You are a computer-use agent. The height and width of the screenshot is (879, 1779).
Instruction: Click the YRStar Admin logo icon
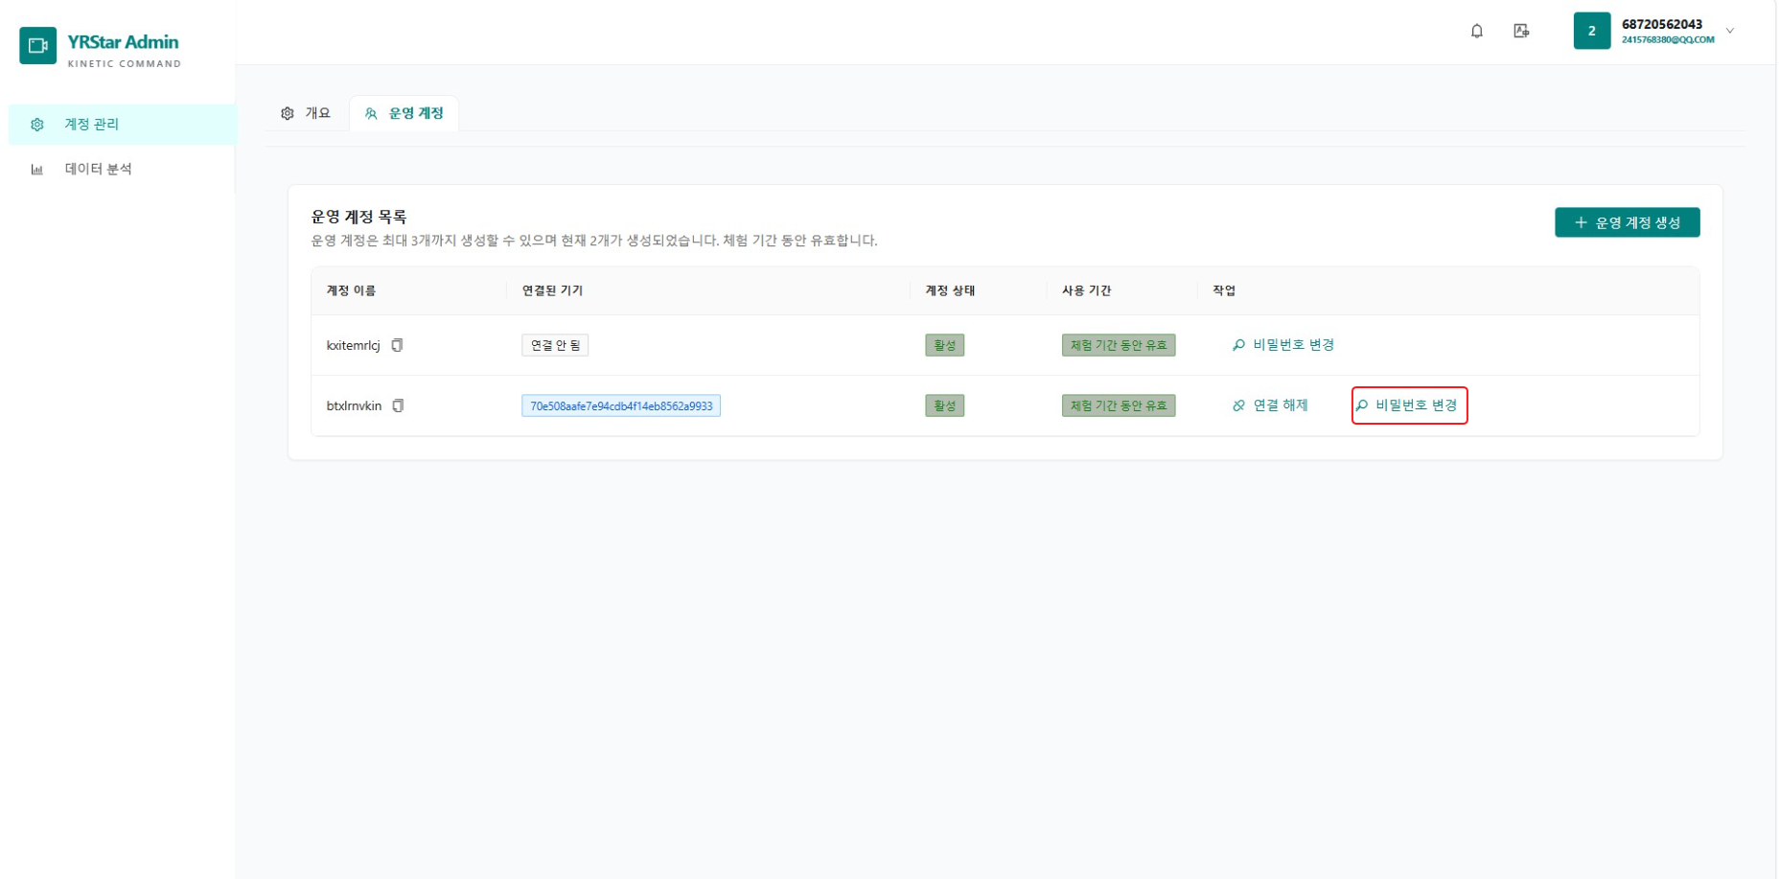click(x=38, y=45)
